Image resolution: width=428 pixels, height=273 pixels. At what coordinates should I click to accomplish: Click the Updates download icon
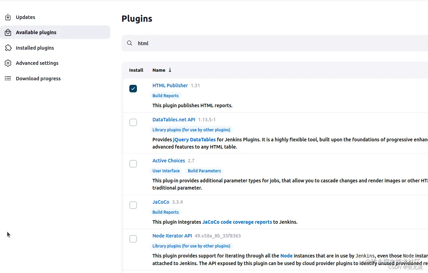[x=8, y=17]
